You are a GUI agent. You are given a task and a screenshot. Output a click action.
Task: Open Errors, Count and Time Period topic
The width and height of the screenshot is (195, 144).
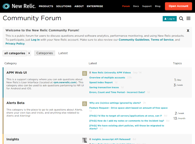coord(117,92)
